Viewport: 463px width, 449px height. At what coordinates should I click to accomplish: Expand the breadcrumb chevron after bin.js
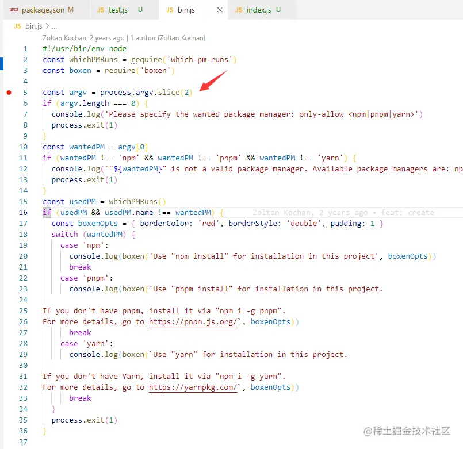(x=47, y=26)
